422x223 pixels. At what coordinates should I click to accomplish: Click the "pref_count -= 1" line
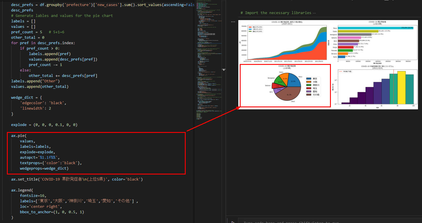[45, 65]
